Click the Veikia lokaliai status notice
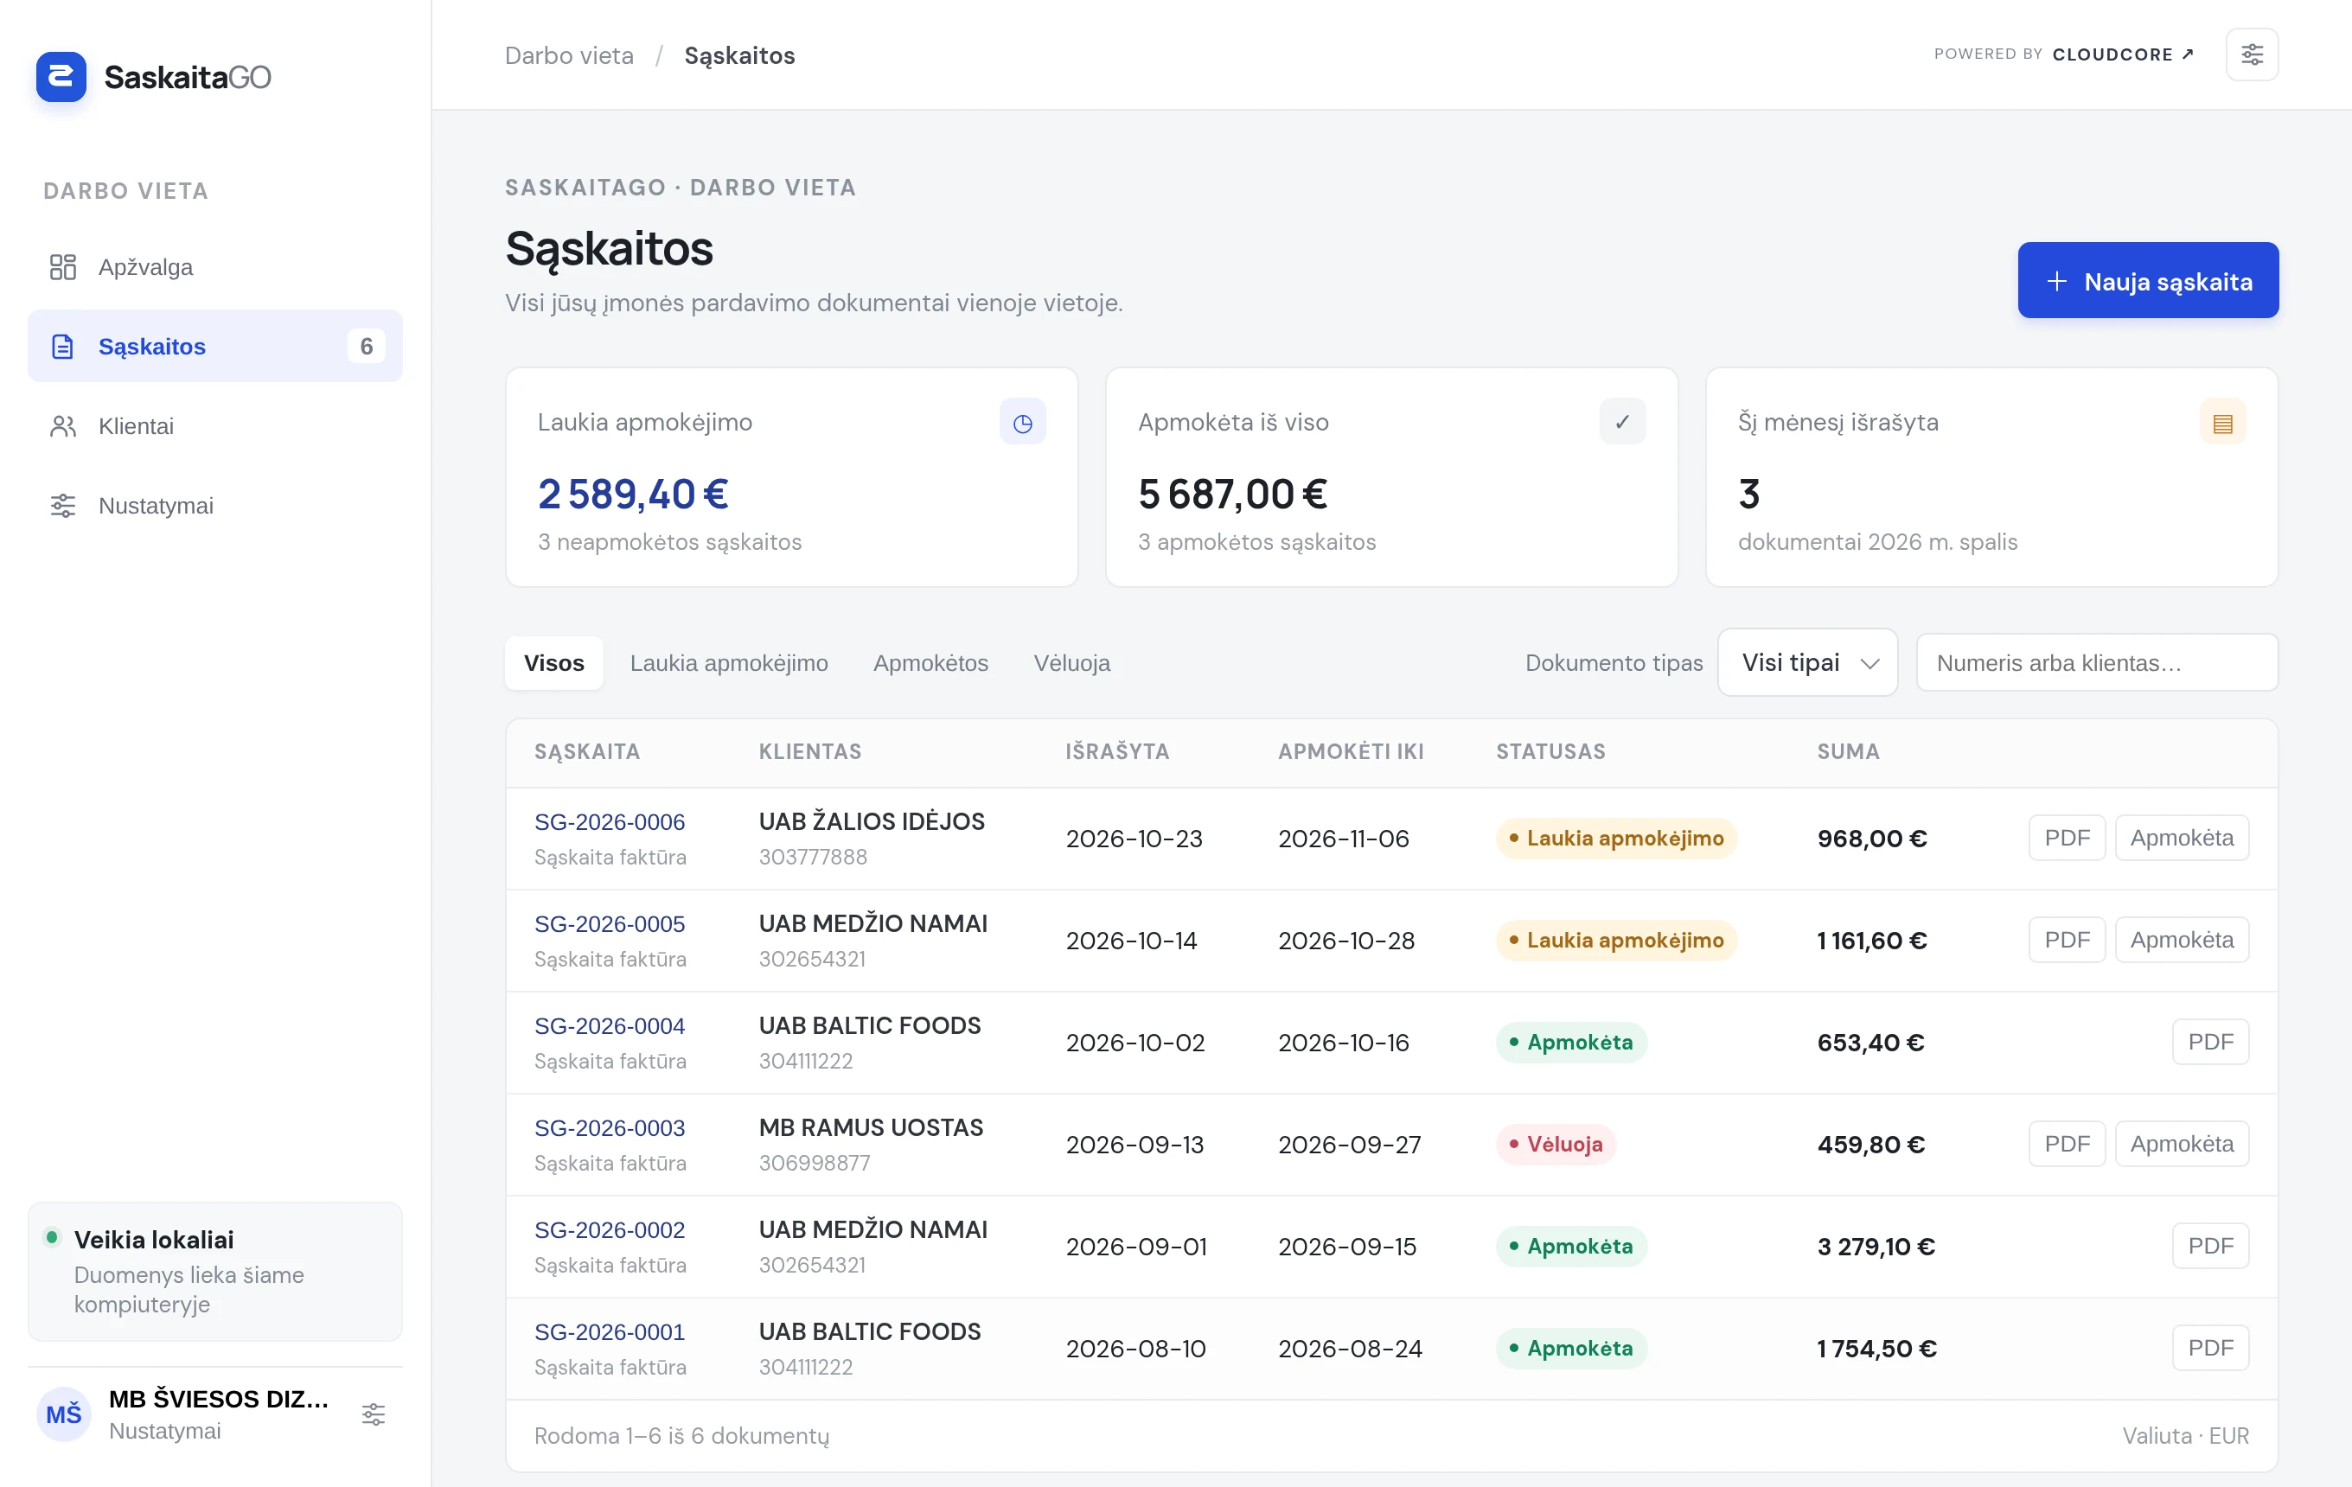This screenshot has height=1487, width=2352. pyautogui.click(x=215, y=1271)
